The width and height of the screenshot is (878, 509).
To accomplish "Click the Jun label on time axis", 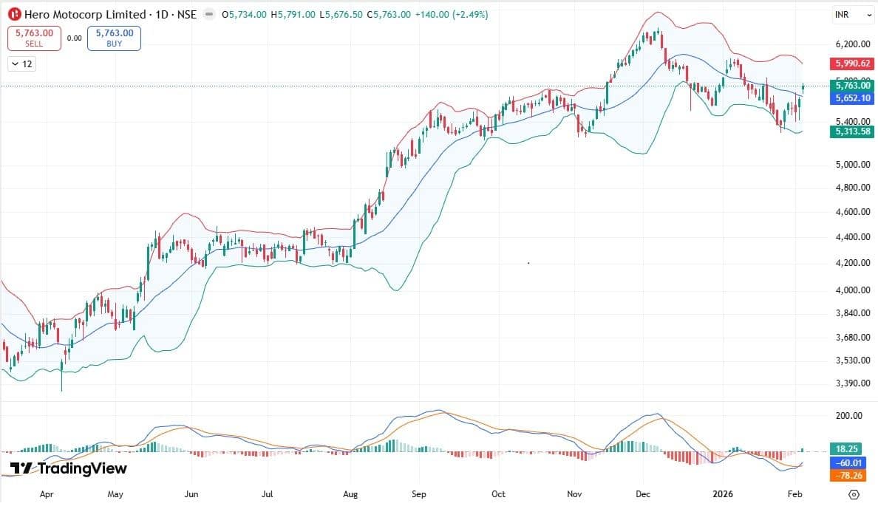I will (191, 494).
